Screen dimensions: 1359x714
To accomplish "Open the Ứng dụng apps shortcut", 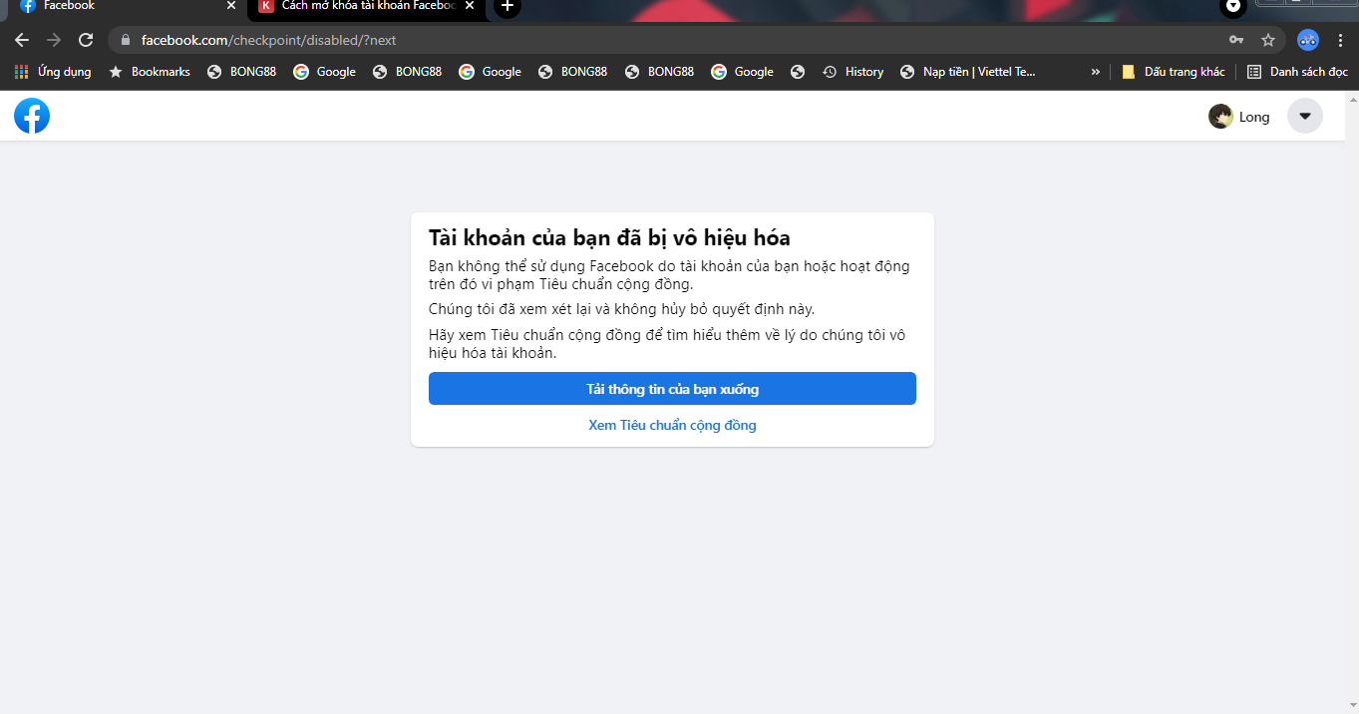I will 53,72.
